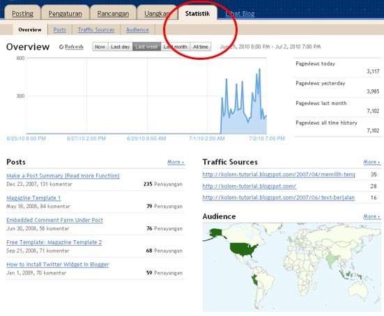Click the 7/1/10 2:00 AM axis label
This screenshot has height=316, width=384.
[x=207, y=139]
